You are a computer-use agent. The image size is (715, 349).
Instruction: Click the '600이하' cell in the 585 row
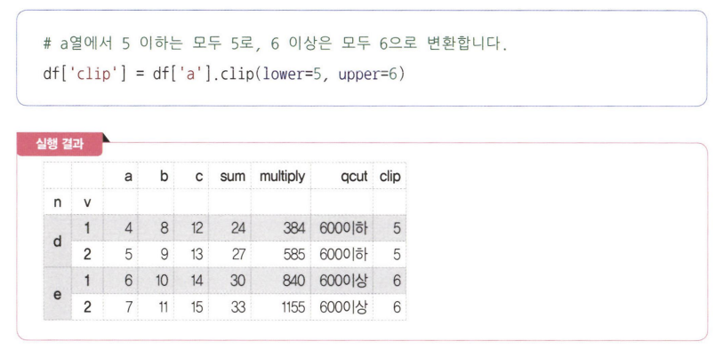tap(341, 254)
